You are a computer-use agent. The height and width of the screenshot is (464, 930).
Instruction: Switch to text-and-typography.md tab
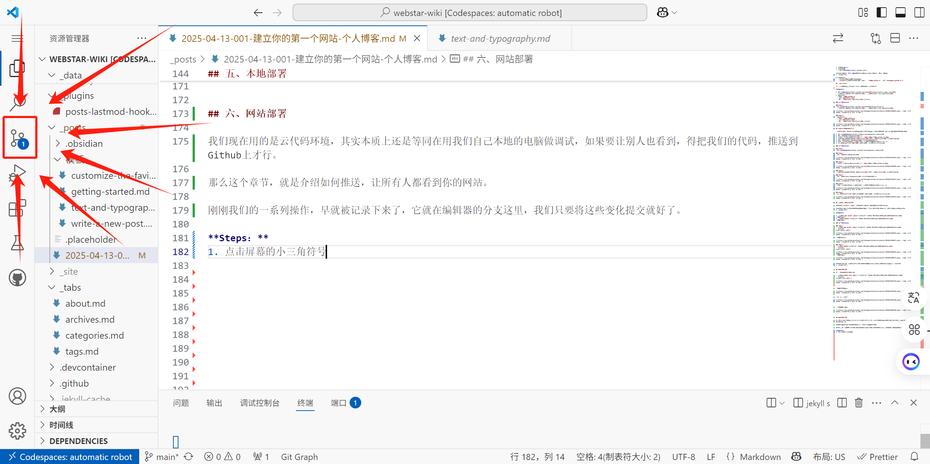pos(500,39)
